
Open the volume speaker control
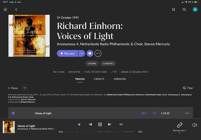[195, 125]
